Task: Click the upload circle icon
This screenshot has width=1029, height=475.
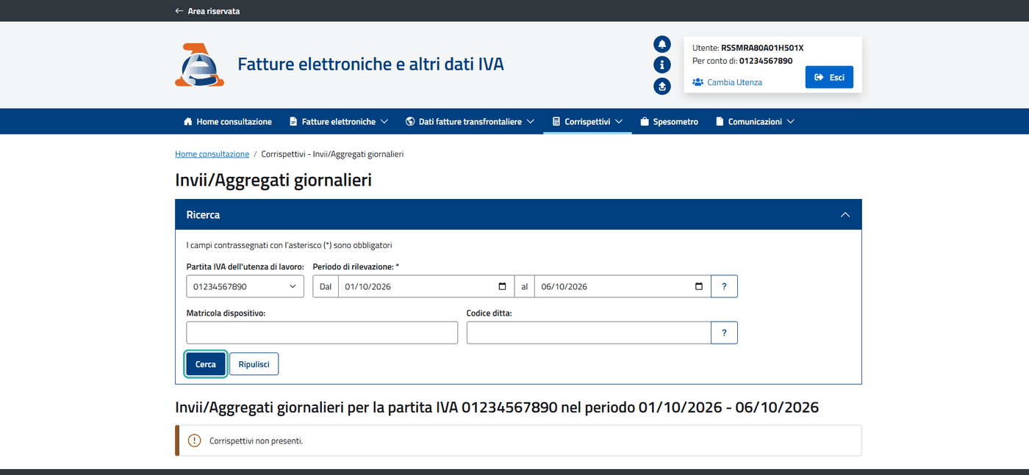Action: tap(662, 86)
